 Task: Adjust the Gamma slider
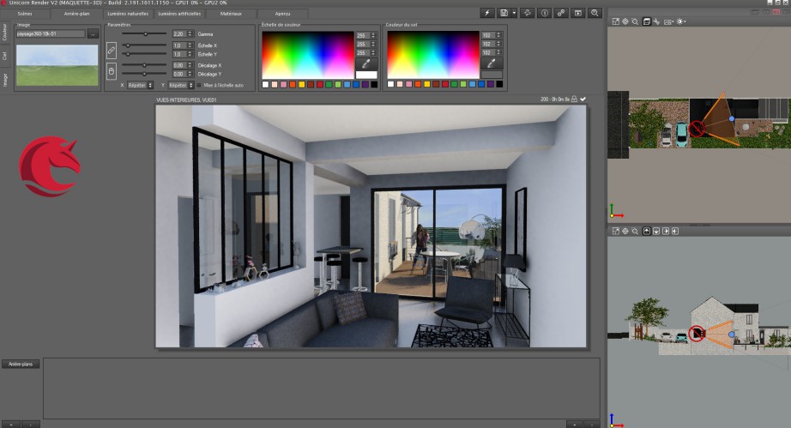point(146,33)
